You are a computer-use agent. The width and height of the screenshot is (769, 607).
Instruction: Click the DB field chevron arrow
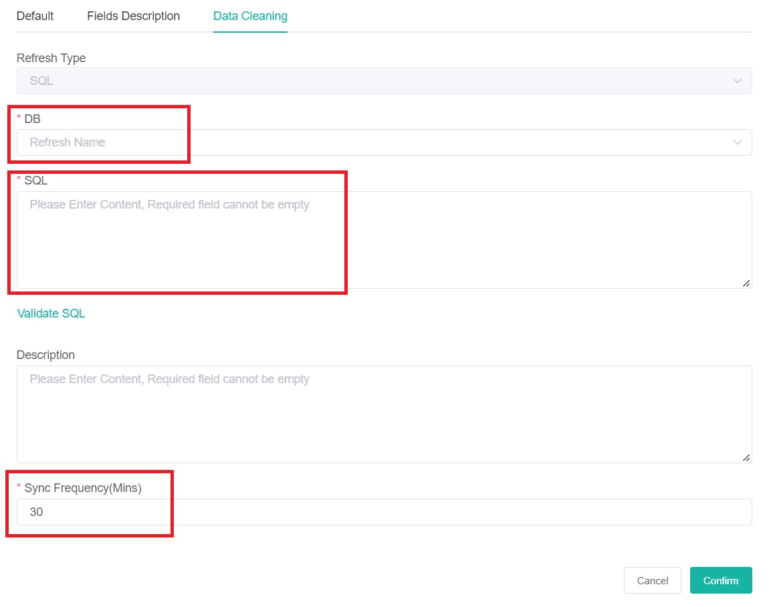[738, 142]
